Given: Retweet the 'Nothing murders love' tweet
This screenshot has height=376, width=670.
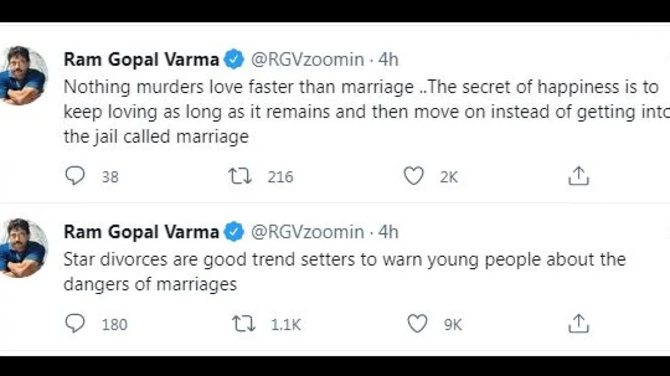Looking at the screenshot, I should (x=241, y=177).
